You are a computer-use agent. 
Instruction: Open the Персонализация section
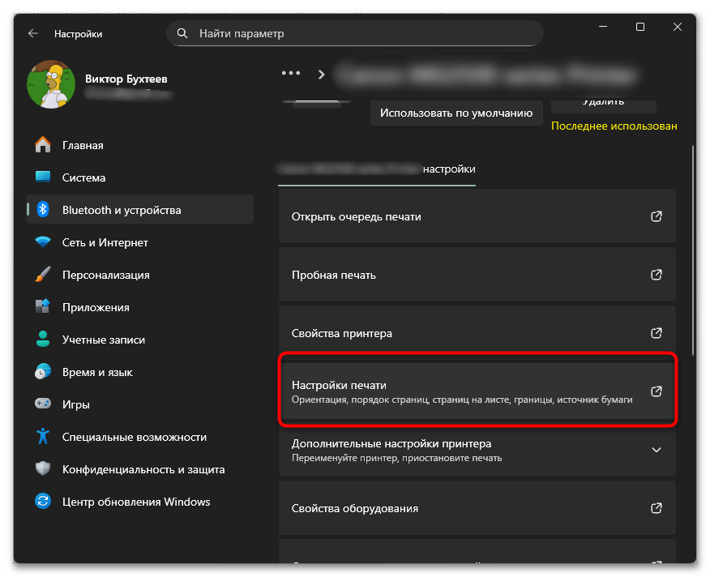103,274
